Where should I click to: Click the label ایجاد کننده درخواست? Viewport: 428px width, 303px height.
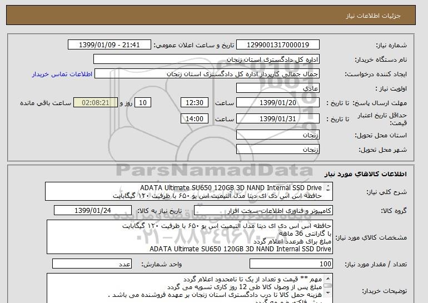pyautogui.click(x=376, y=74)
